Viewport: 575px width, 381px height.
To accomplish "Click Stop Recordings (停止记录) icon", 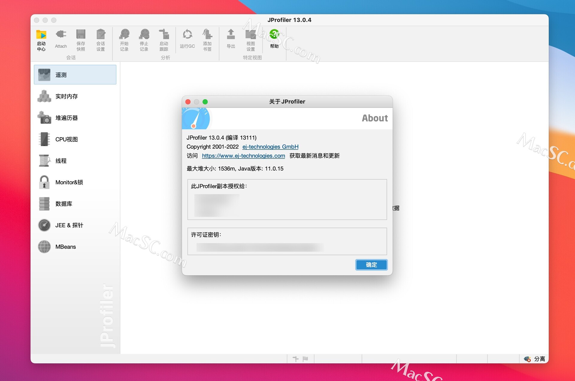I will tap(144, 40).
